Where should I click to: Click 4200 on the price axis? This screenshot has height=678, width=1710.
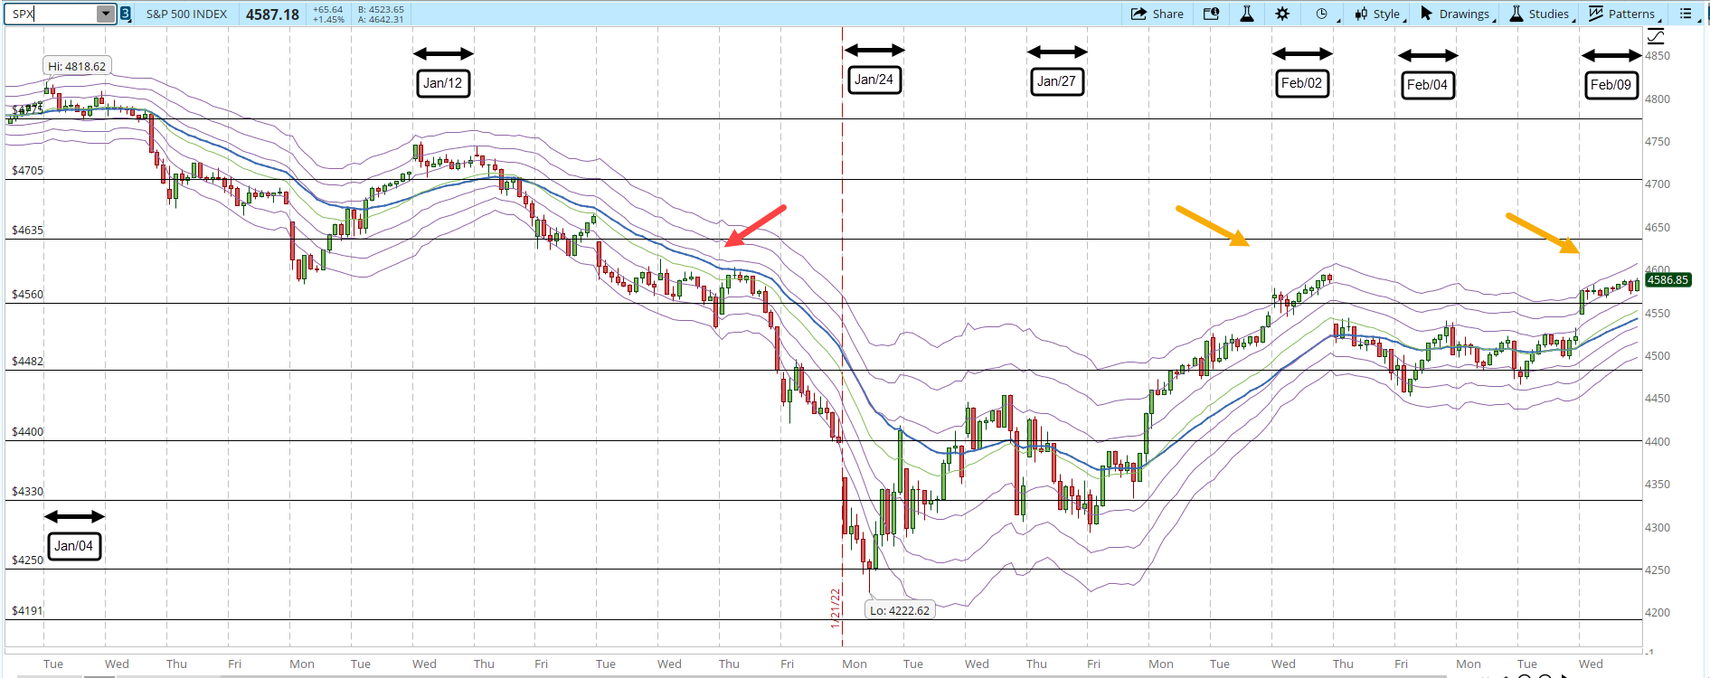[x=1658, y=613]
